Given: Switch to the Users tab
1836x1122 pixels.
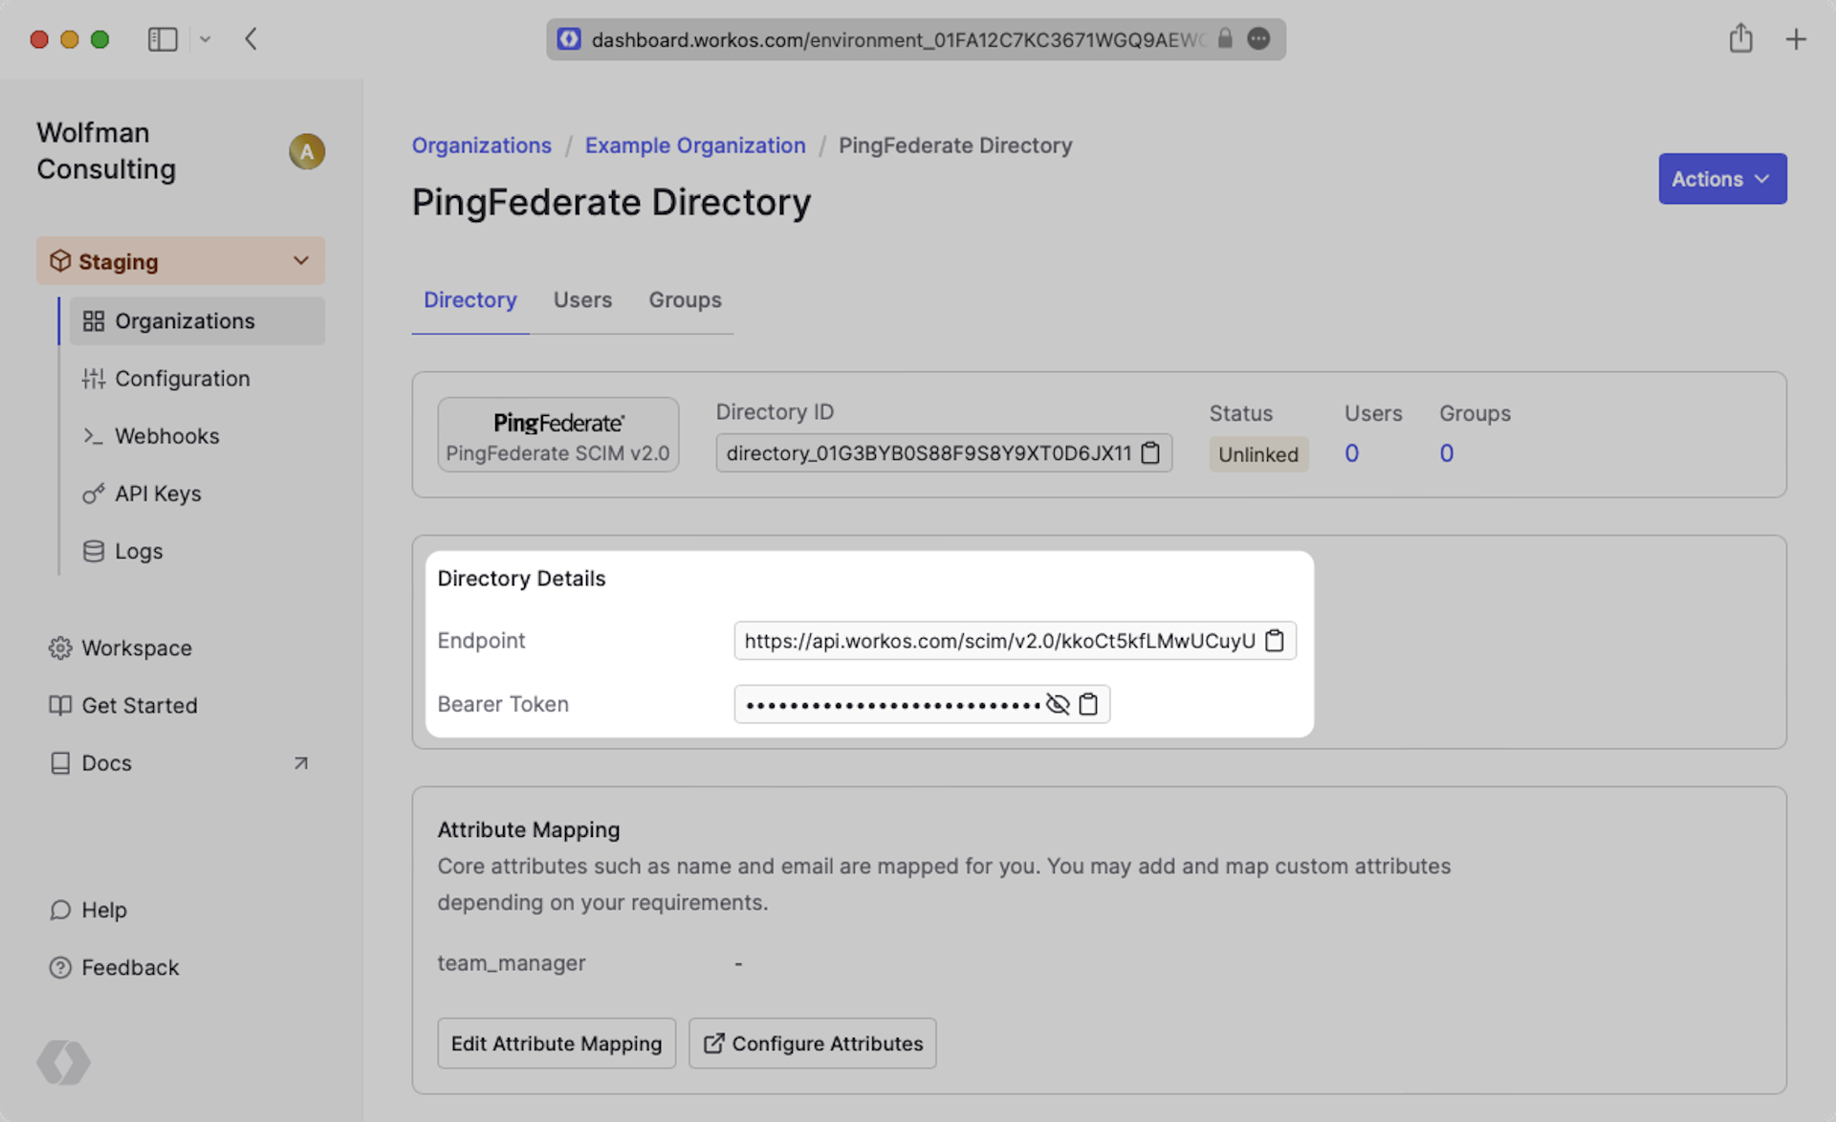Looking at the screenshot, I should 582,300.
